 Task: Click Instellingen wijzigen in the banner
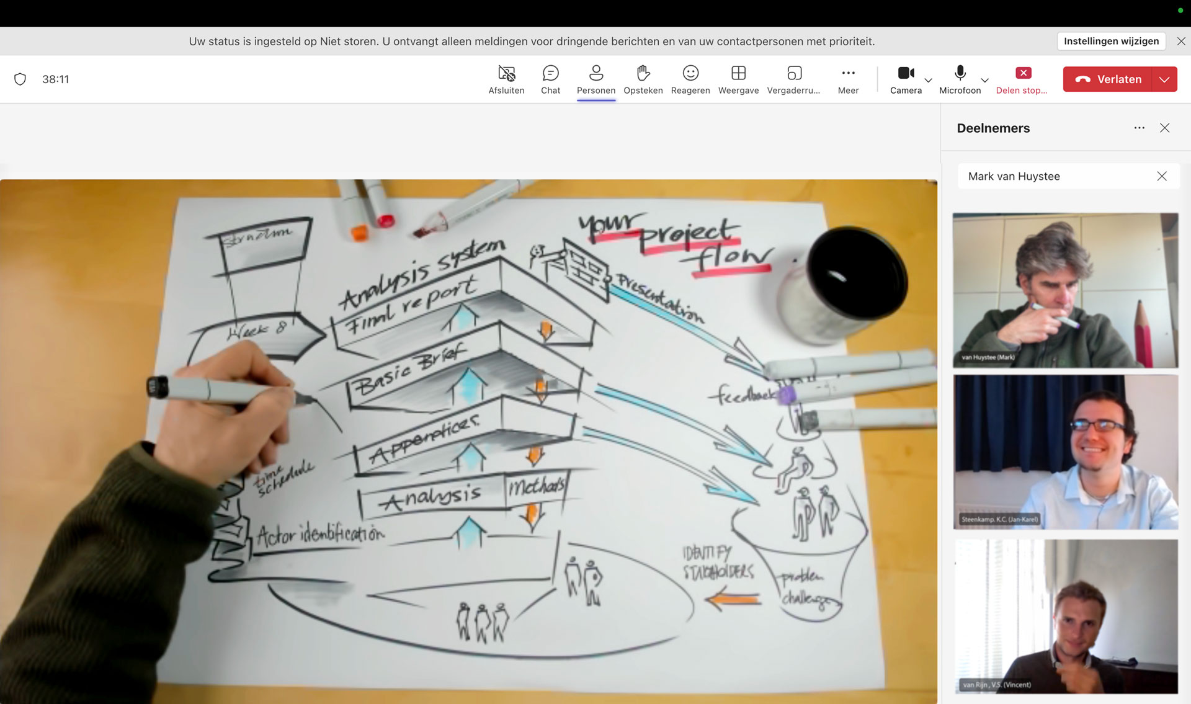tap(1110, 41)
